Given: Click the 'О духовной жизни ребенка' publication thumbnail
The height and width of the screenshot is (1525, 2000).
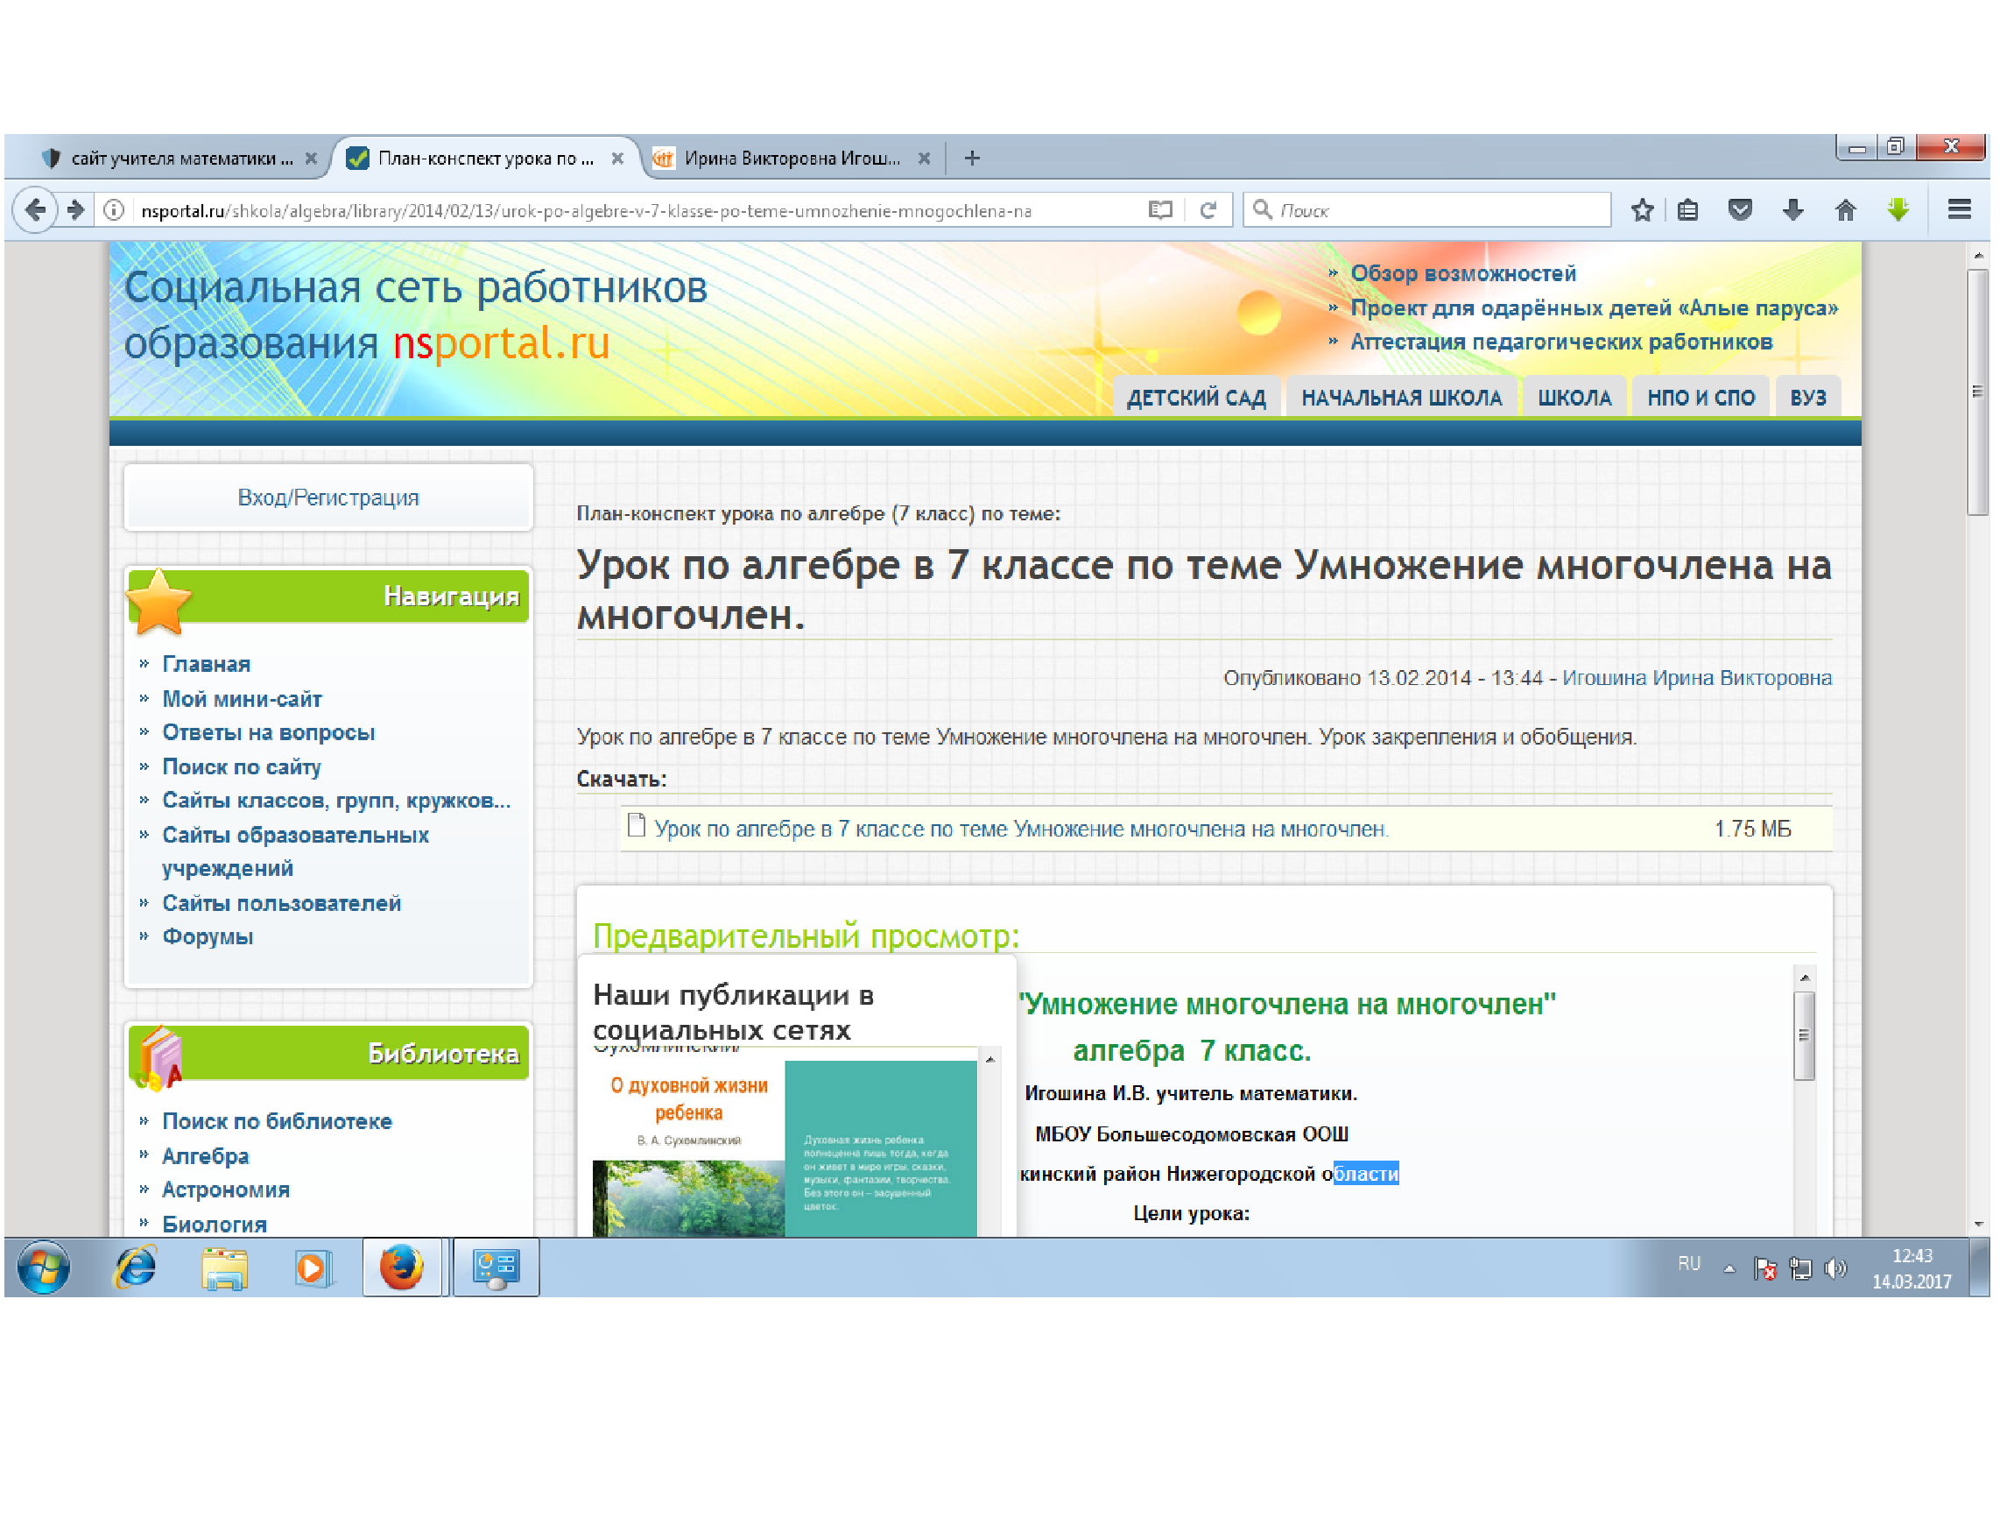Looking at the screenshot, I should pyautogui.click(x=784, y=1147).
